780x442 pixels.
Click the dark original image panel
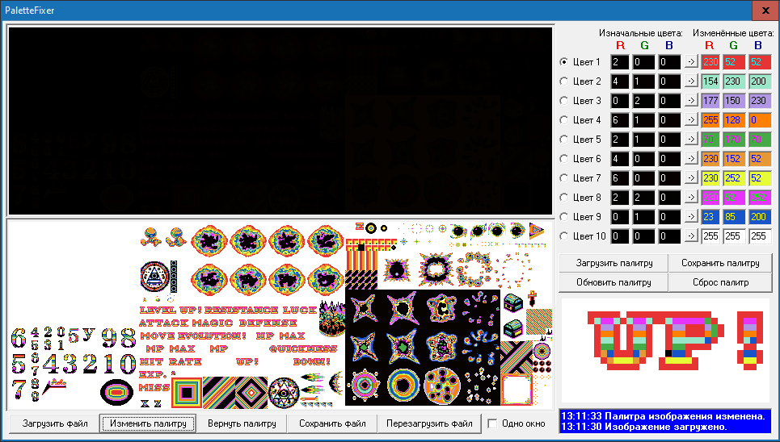(280, 121)
